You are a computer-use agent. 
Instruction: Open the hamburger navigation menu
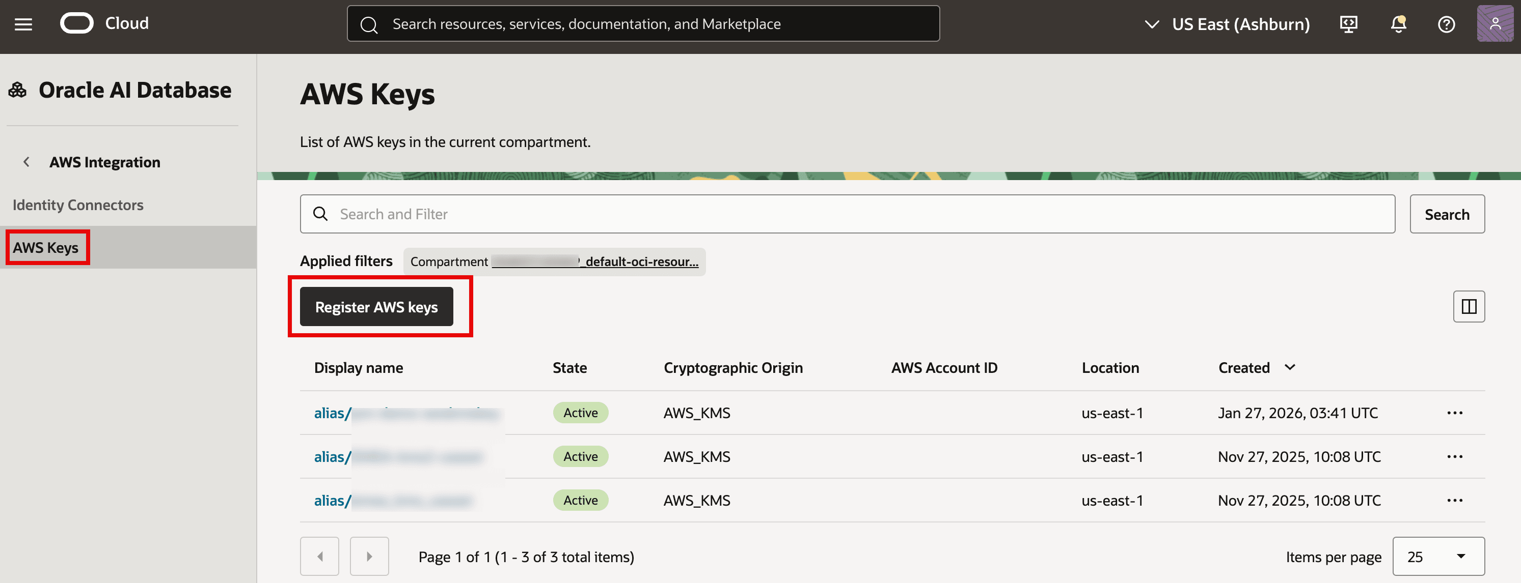point(23,24)
